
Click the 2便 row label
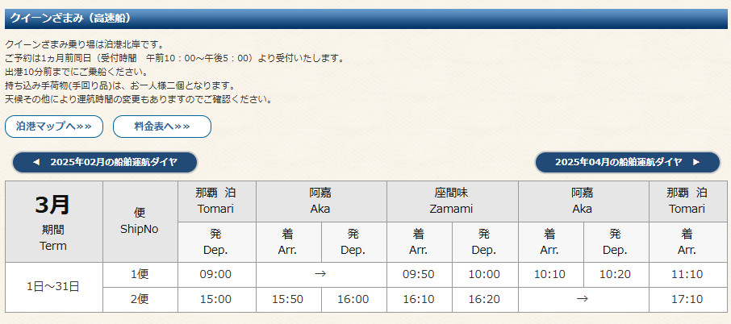[x=140, y=299]
